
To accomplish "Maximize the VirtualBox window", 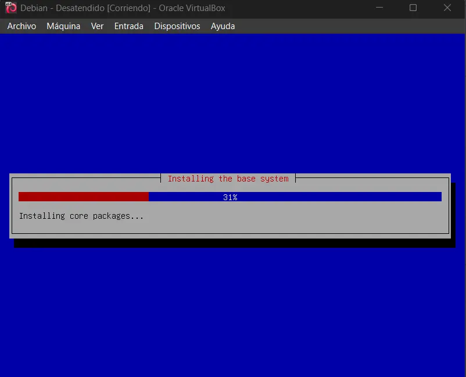I will (x=413, y=8).
